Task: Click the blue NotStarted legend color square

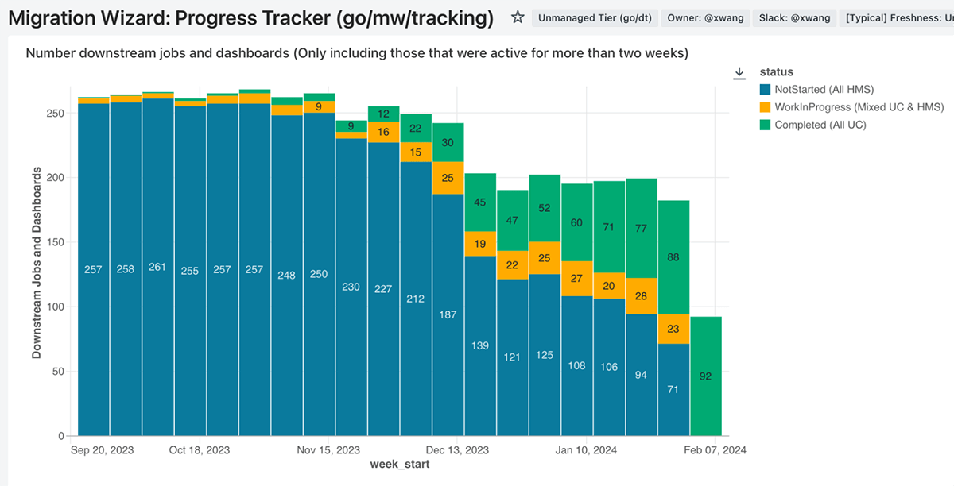Action: coord(766,90)
